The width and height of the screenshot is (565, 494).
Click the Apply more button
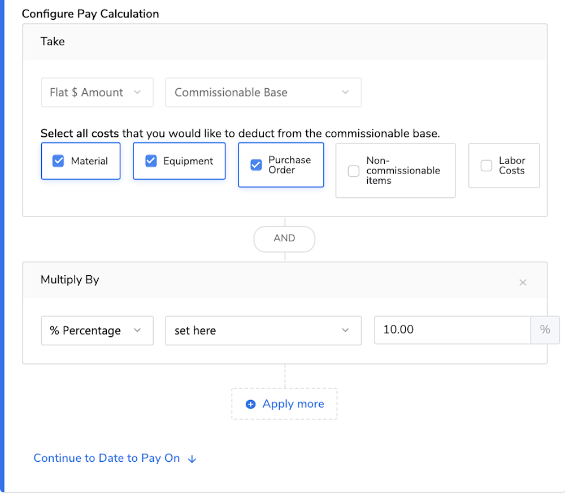(284, 404)
